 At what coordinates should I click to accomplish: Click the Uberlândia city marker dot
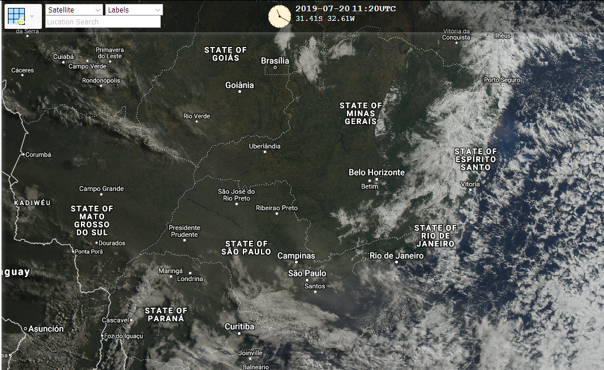pos(264,152)
